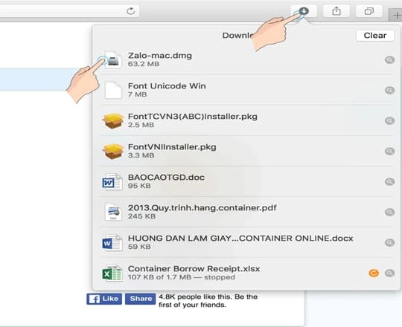Select the HUONG DAN LAM GIAY docx entry

coord(246,242)
